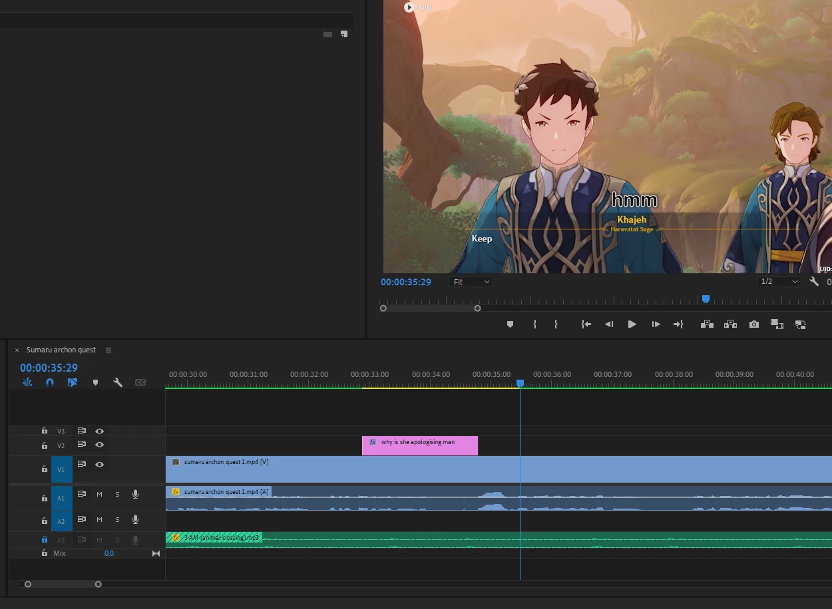The width and height of the screenshot is (832, 609).
Task: Add marker in timeline panel
Action: click(95, 382)
